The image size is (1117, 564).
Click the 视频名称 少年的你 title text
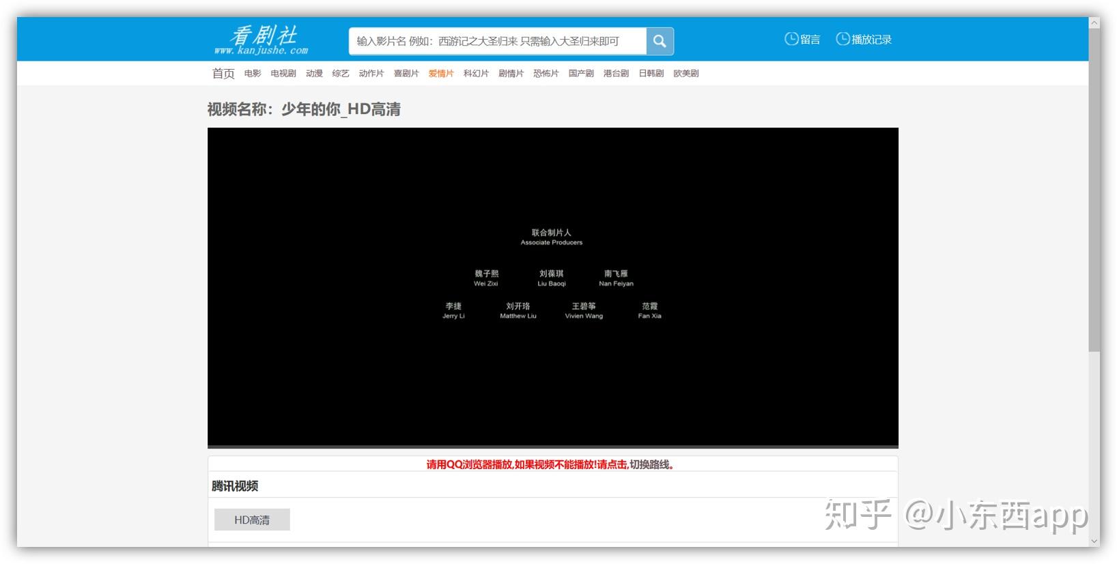tap(304, 109)
